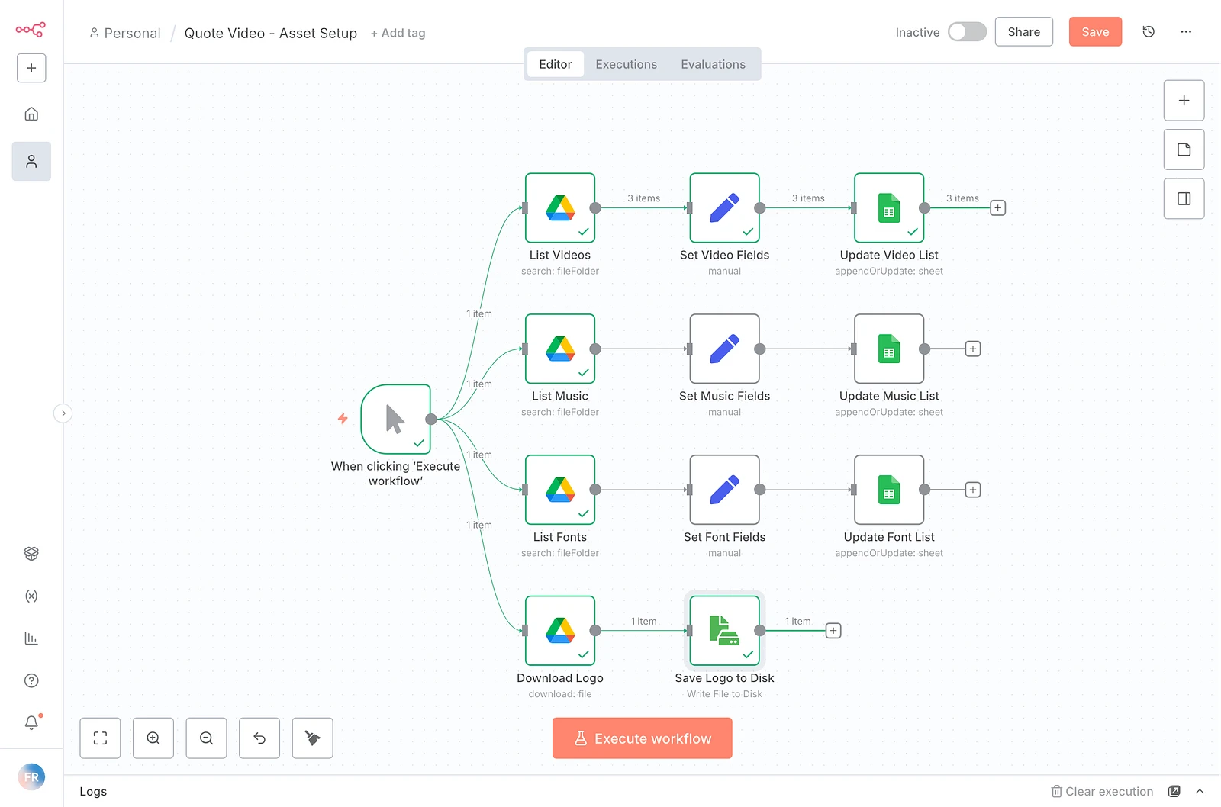Open the focus panel button

tap(1184, 199)
